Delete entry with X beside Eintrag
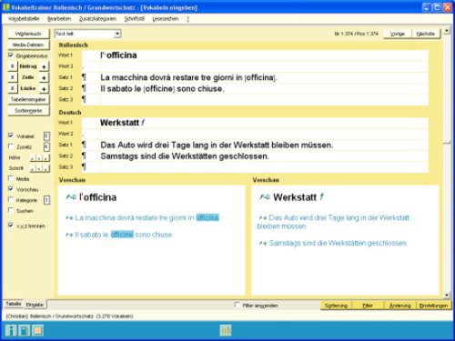455x341 pixels. (x=13, y=66)
